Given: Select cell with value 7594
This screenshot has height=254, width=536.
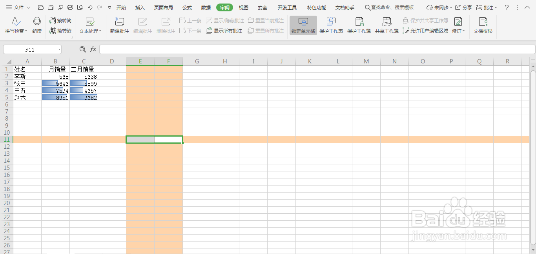Looking at the screenshot, I should pyautogui.click(x=55, y=90).
